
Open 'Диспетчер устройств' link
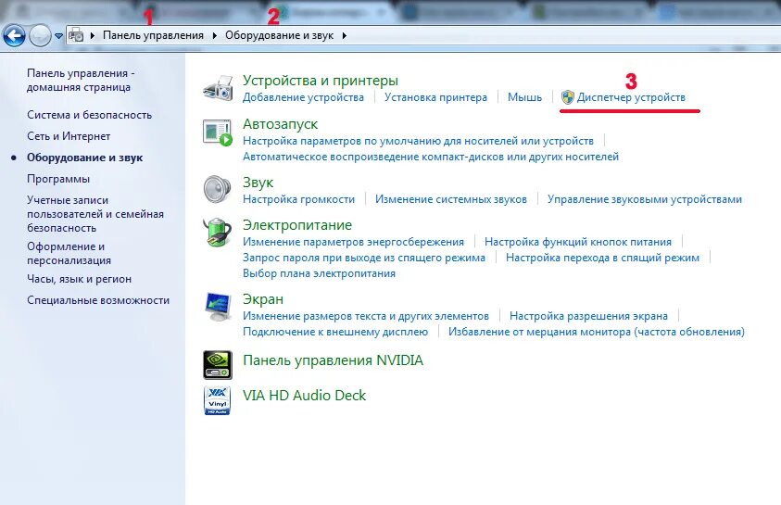[631, 97]
